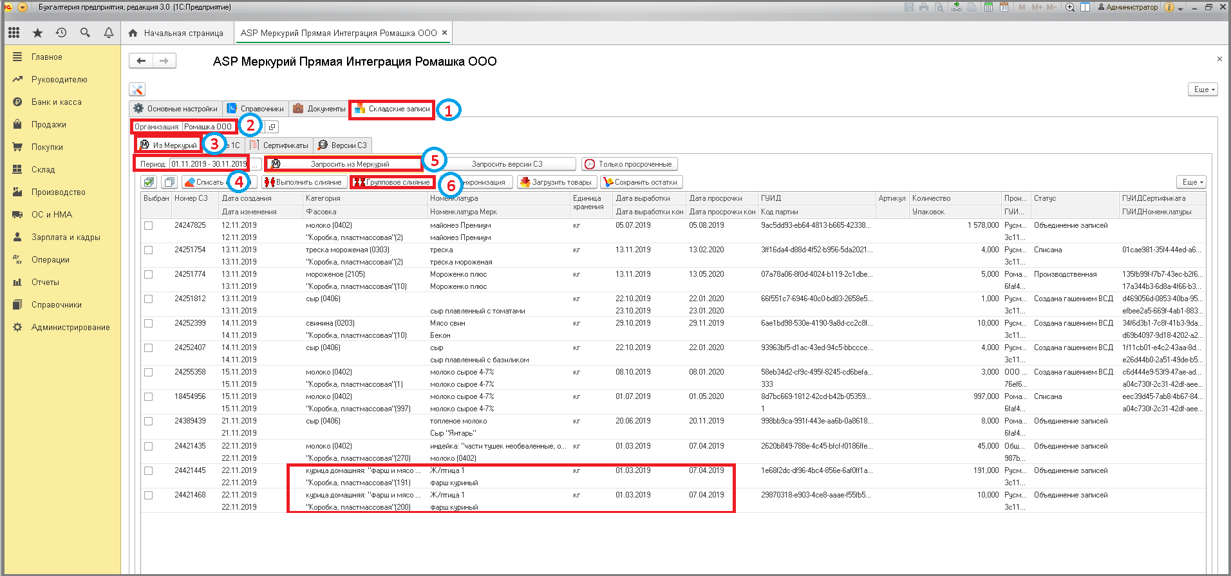1231x576 pixels.
Task: Tick checkbox for record 24421445
Action: click(x=149, y=470)
